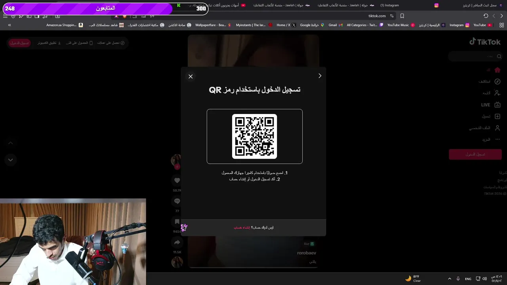Bookmark this page icon in address bar

point(402,16)
